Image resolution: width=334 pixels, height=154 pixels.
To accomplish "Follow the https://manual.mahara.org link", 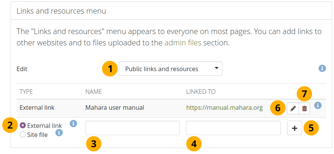I will (x=224, y=107).
